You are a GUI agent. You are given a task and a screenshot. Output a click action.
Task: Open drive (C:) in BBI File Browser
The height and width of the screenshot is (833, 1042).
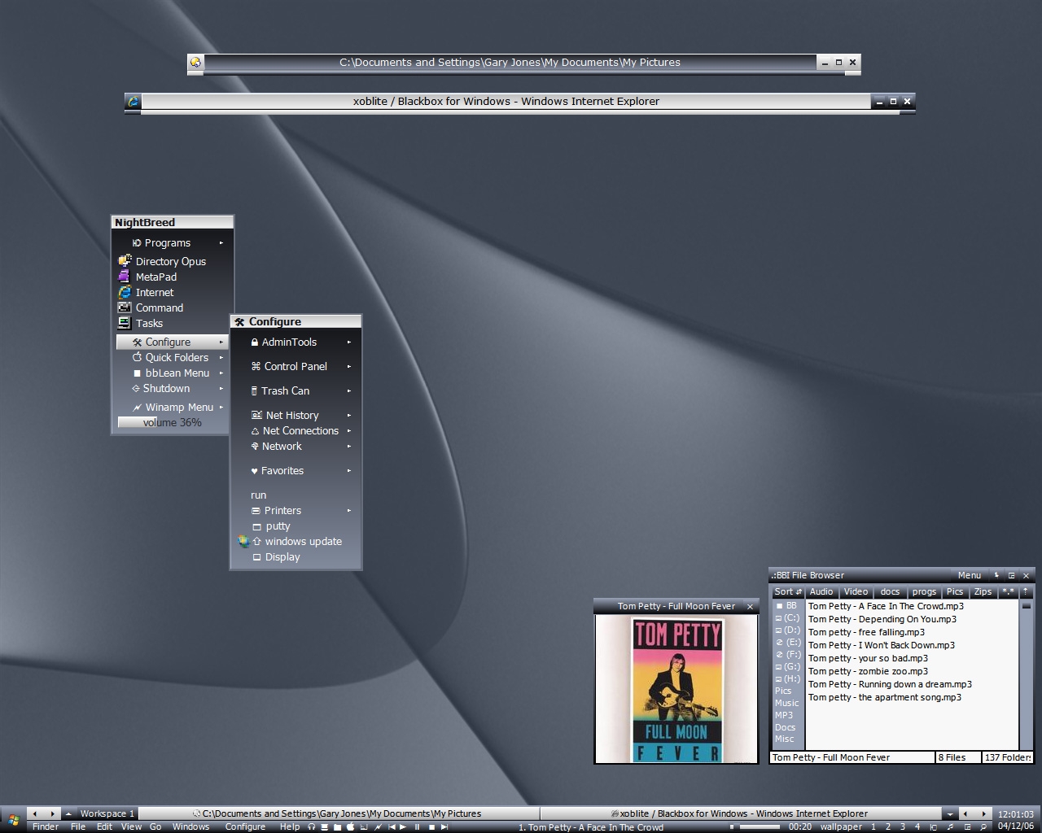click(x=787, y=617)
